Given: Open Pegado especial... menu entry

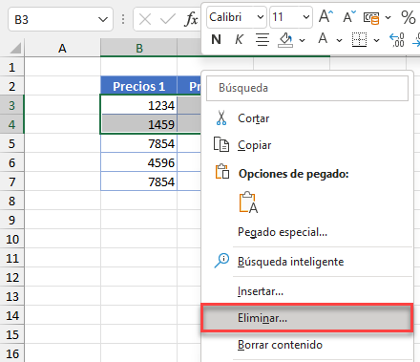Looking at the screenshot, I should pyautogui.click(x=307, y=232).
